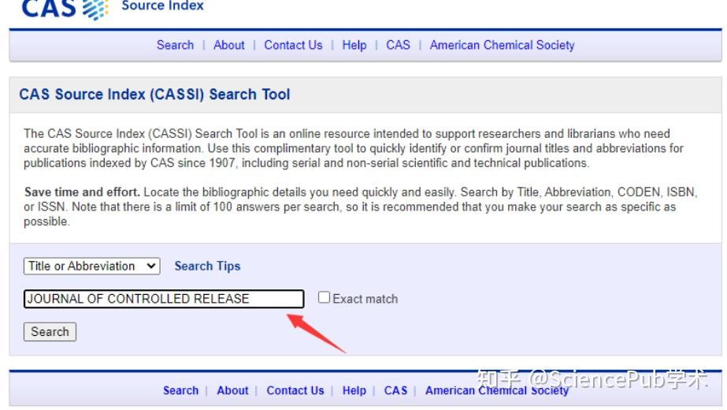727x410 pixels.
Task: Click the Search submit button
Action: 50,331
